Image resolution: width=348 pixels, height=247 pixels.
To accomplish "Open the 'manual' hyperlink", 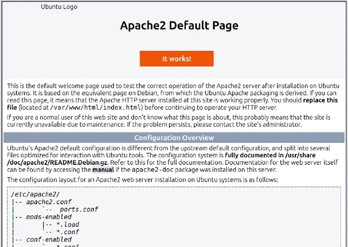I will click(x=103, y=170).
